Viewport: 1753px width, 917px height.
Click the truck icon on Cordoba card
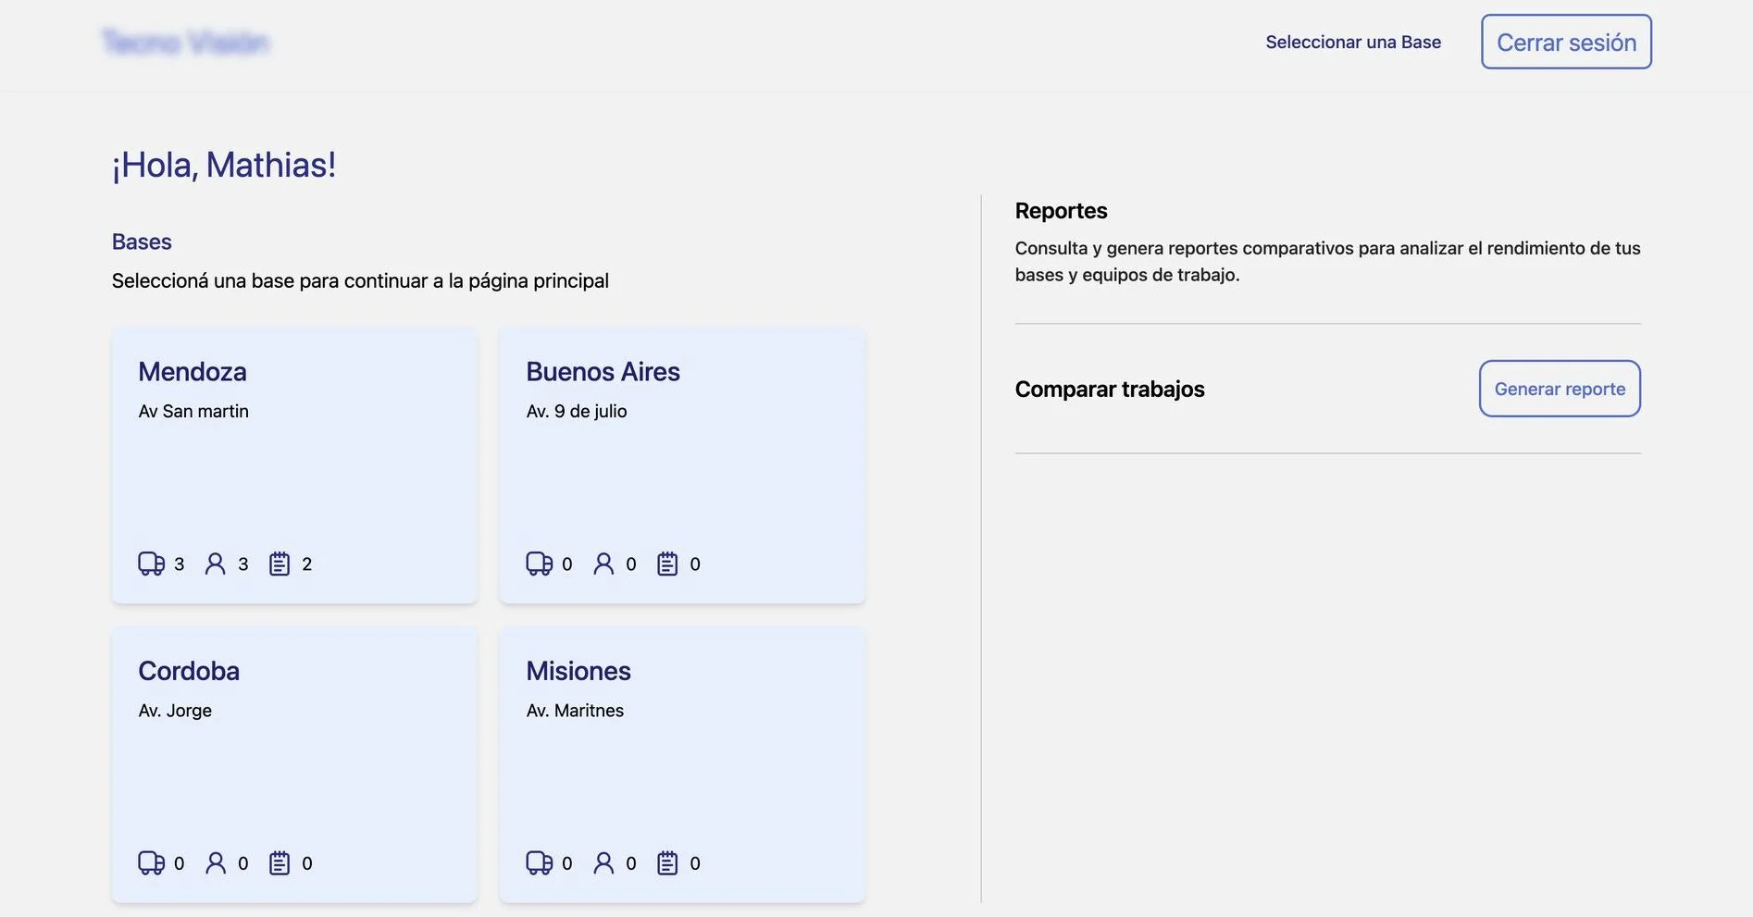(151, 863)
